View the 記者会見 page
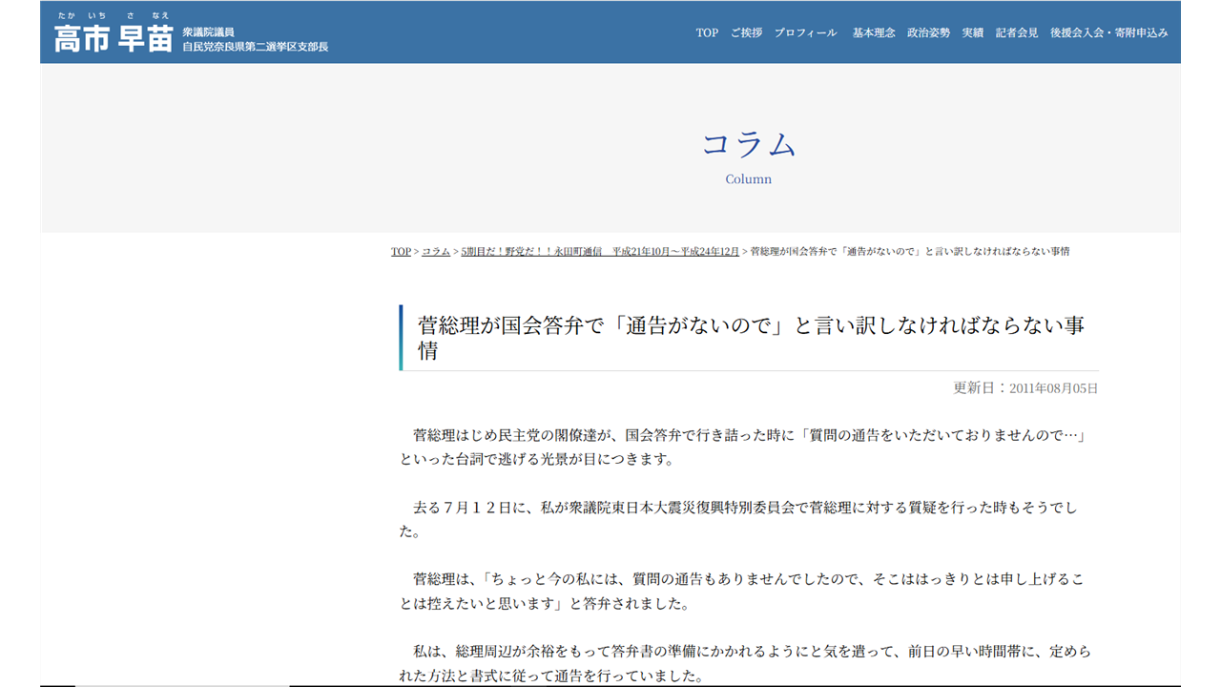The width and height of the screenshot is (1221, 687). 1017,32
